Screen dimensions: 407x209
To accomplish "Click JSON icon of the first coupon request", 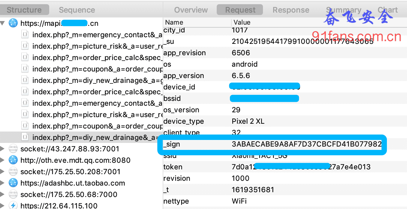I will pos(26,69).
